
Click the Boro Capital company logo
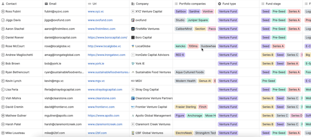pos(133,38)
